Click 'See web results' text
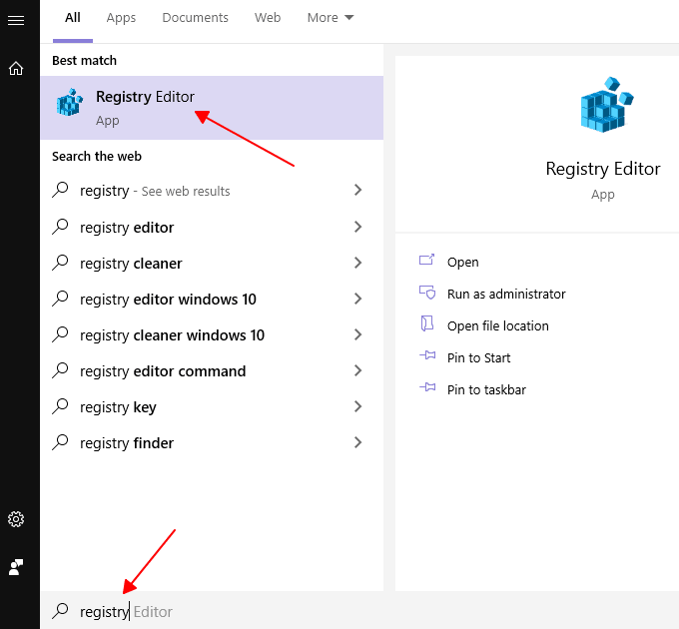Image resolution: width=679 pixels, height=629 pixels. [x=186, y=192]
